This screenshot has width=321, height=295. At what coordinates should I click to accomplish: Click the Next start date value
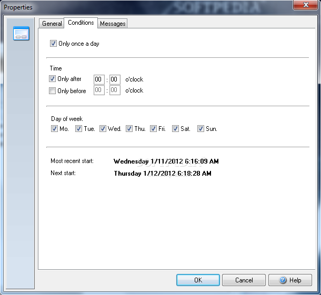coord(163,174)
